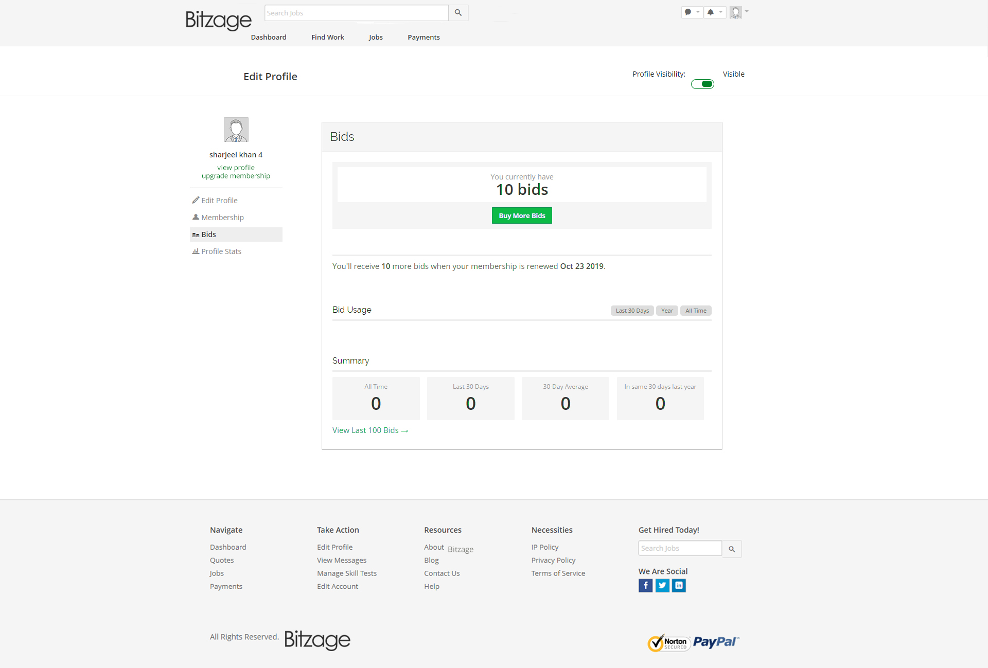Click the PayPal logo in footer
This screenshot has height=668, width=988.
(x=716, y=641)
